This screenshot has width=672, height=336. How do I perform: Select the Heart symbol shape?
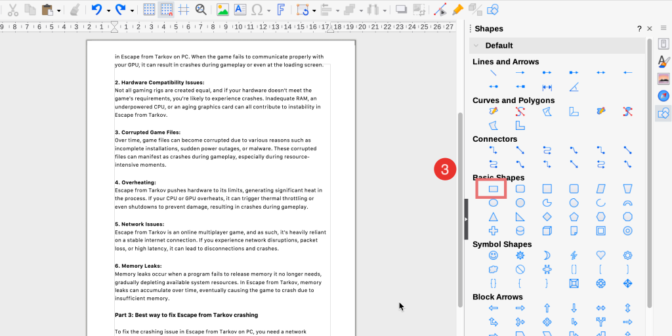tap(601, 255)
